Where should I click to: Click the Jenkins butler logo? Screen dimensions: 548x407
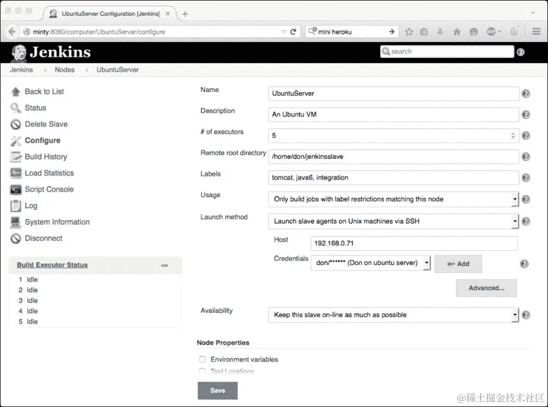pyautogui.click(x=18, y=53)
